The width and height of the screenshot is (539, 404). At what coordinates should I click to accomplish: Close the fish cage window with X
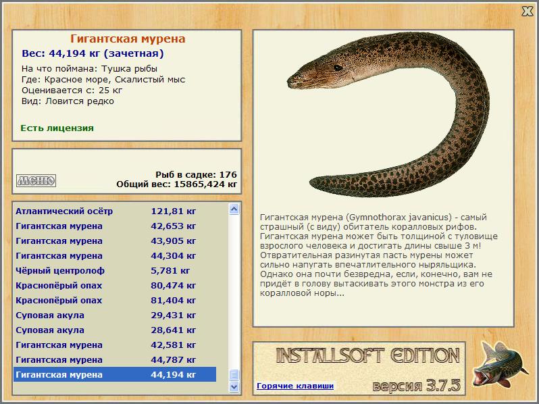tap(528, 11)
